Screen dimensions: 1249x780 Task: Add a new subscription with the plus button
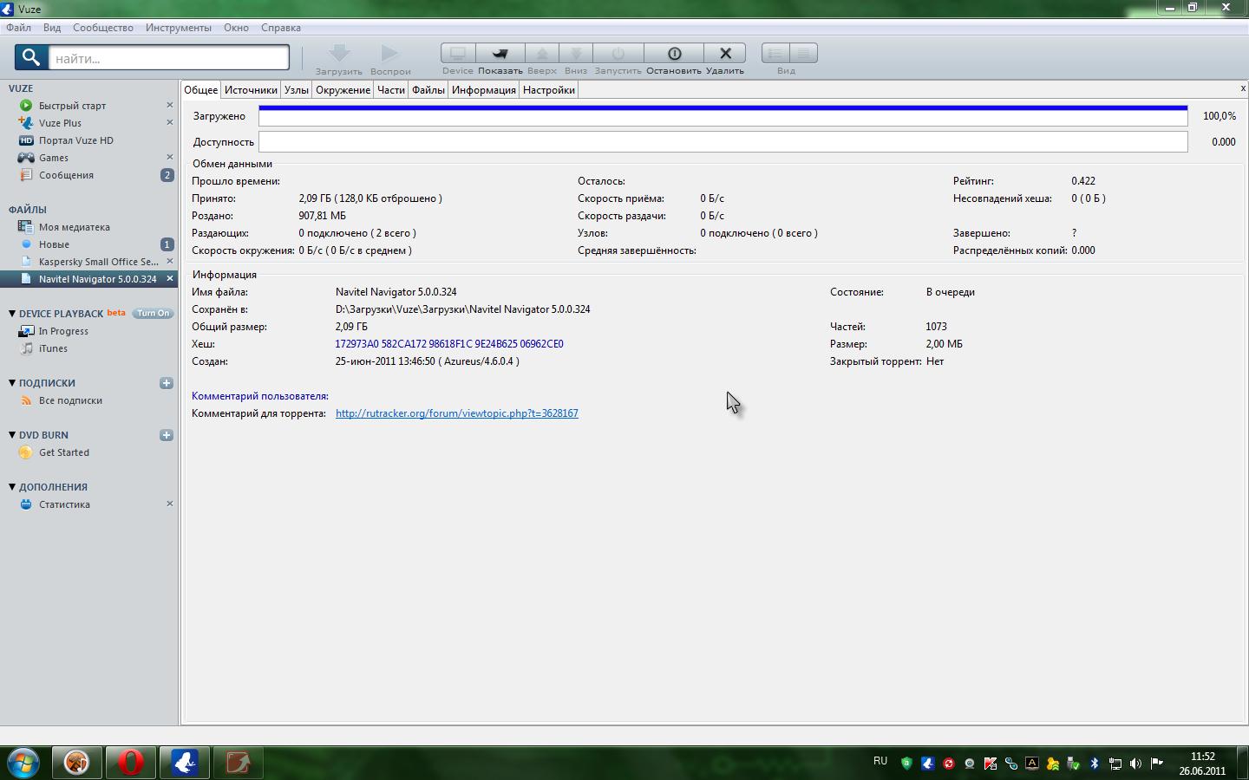(x=167, y=383)
